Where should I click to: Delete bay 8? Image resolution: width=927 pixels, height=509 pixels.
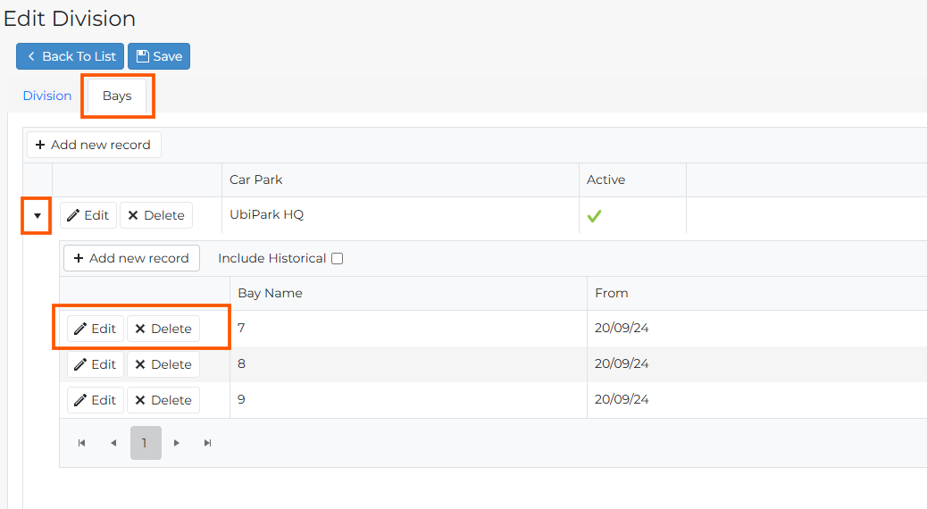pyautogui.click(x=163, y=364)
